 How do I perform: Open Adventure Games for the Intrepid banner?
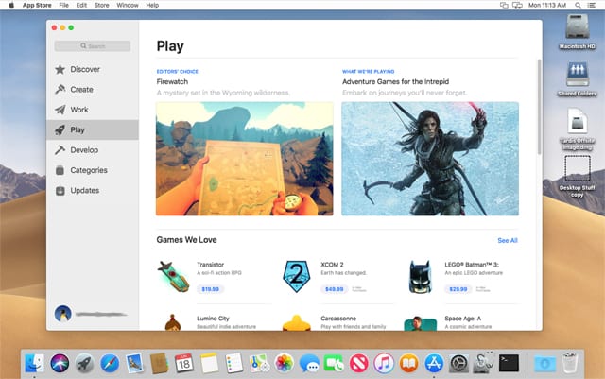(429, 158)
